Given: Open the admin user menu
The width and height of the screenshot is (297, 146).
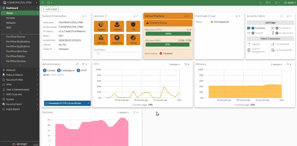Looking at the screenshot, I should [290, 3].
